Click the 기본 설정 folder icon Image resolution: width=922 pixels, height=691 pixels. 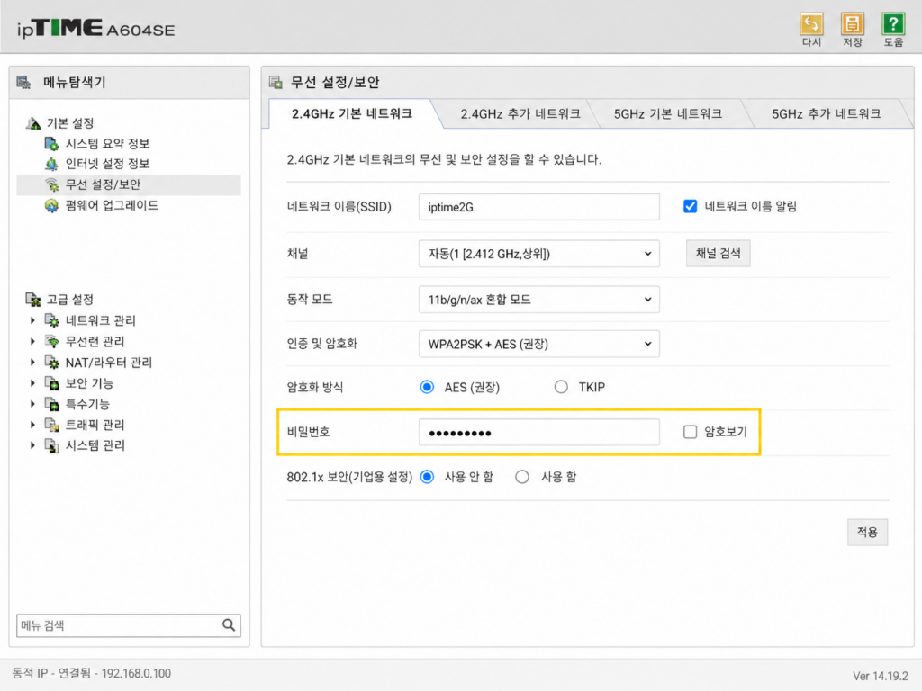click(33, 123)
